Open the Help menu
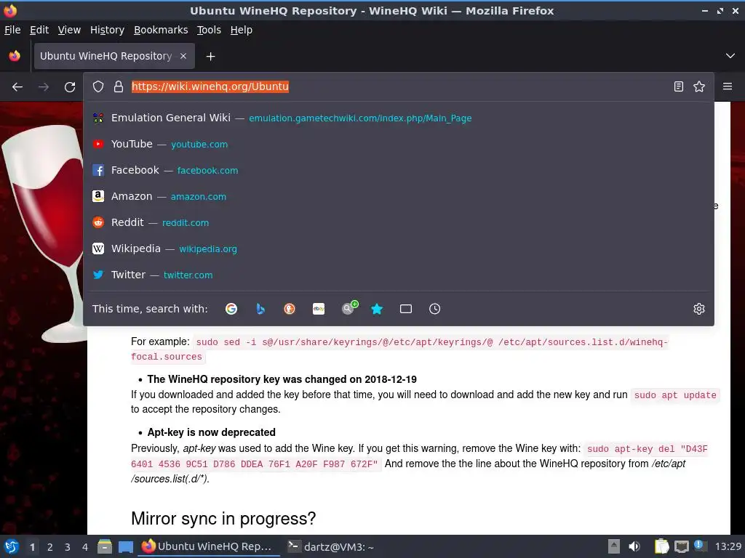 pyautogui.click(x=242, y=30)
